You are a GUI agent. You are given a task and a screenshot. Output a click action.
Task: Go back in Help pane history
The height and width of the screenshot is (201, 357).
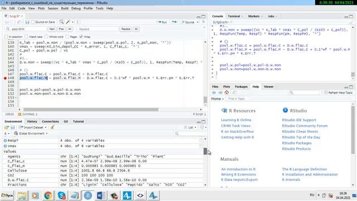pos(214,92)
